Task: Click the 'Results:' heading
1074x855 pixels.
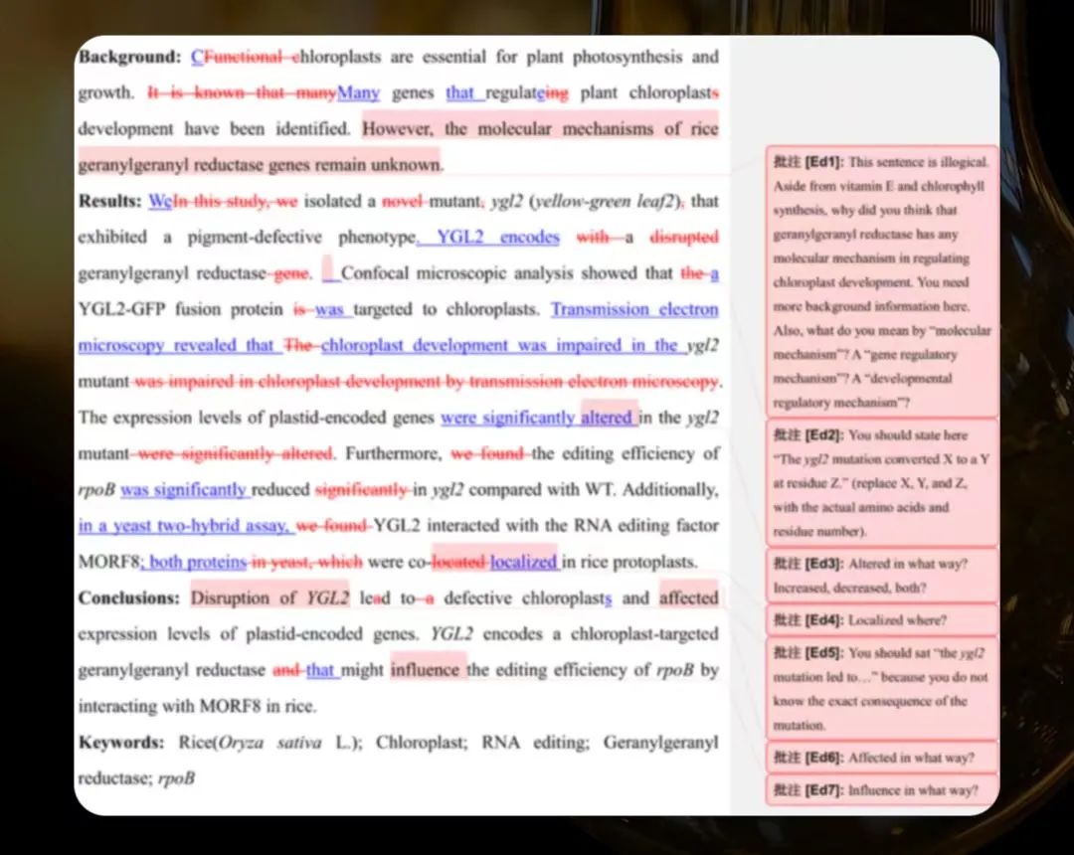Action: point(109,201)
